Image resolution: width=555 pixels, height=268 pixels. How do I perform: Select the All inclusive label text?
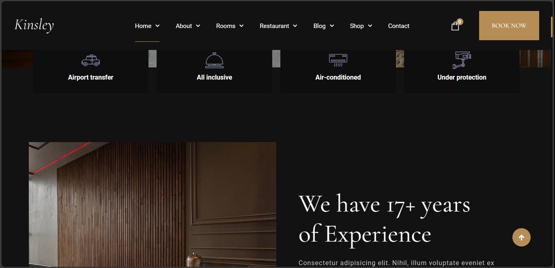(x=214, y=77)
